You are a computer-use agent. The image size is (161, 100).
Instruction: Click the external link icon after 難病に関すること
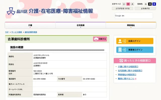pyautogui.click(x=136, y=79)
